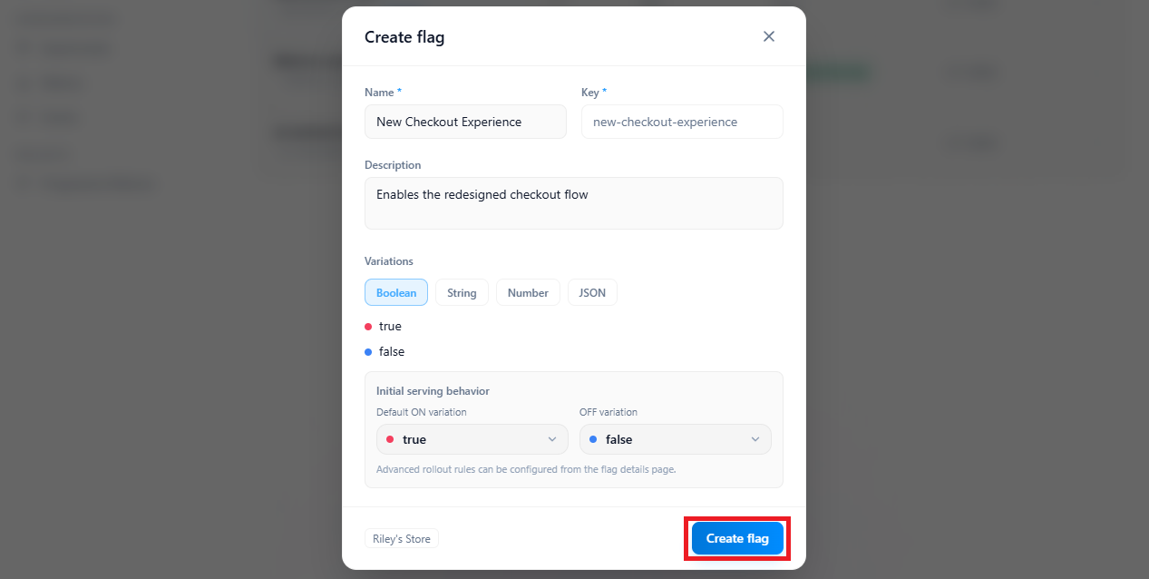Open the OFF variation dropdown
The width and height of the screenshot is (1149, 579).
click(x=675, y=439)
